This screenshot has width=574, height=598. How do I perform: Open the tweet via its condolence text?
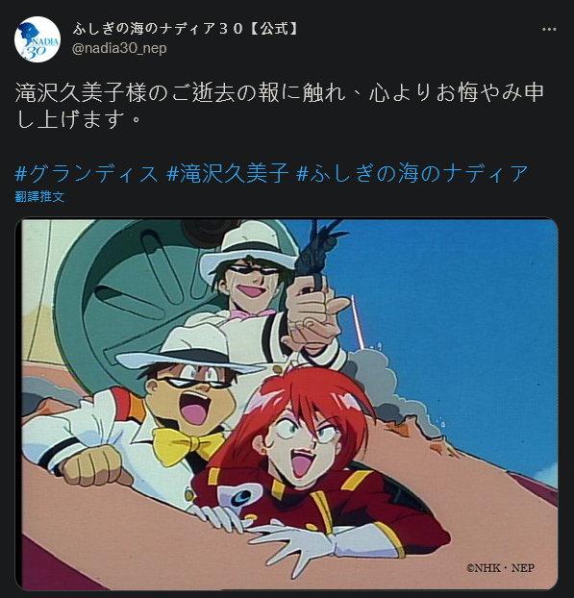pyautogui.click(x=280, y=105)
